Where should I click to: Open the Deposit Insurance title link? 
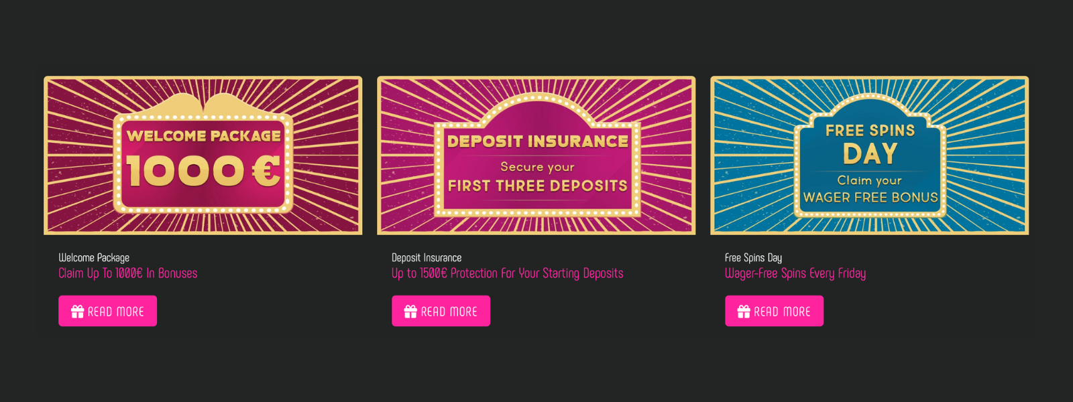[427, 257]
